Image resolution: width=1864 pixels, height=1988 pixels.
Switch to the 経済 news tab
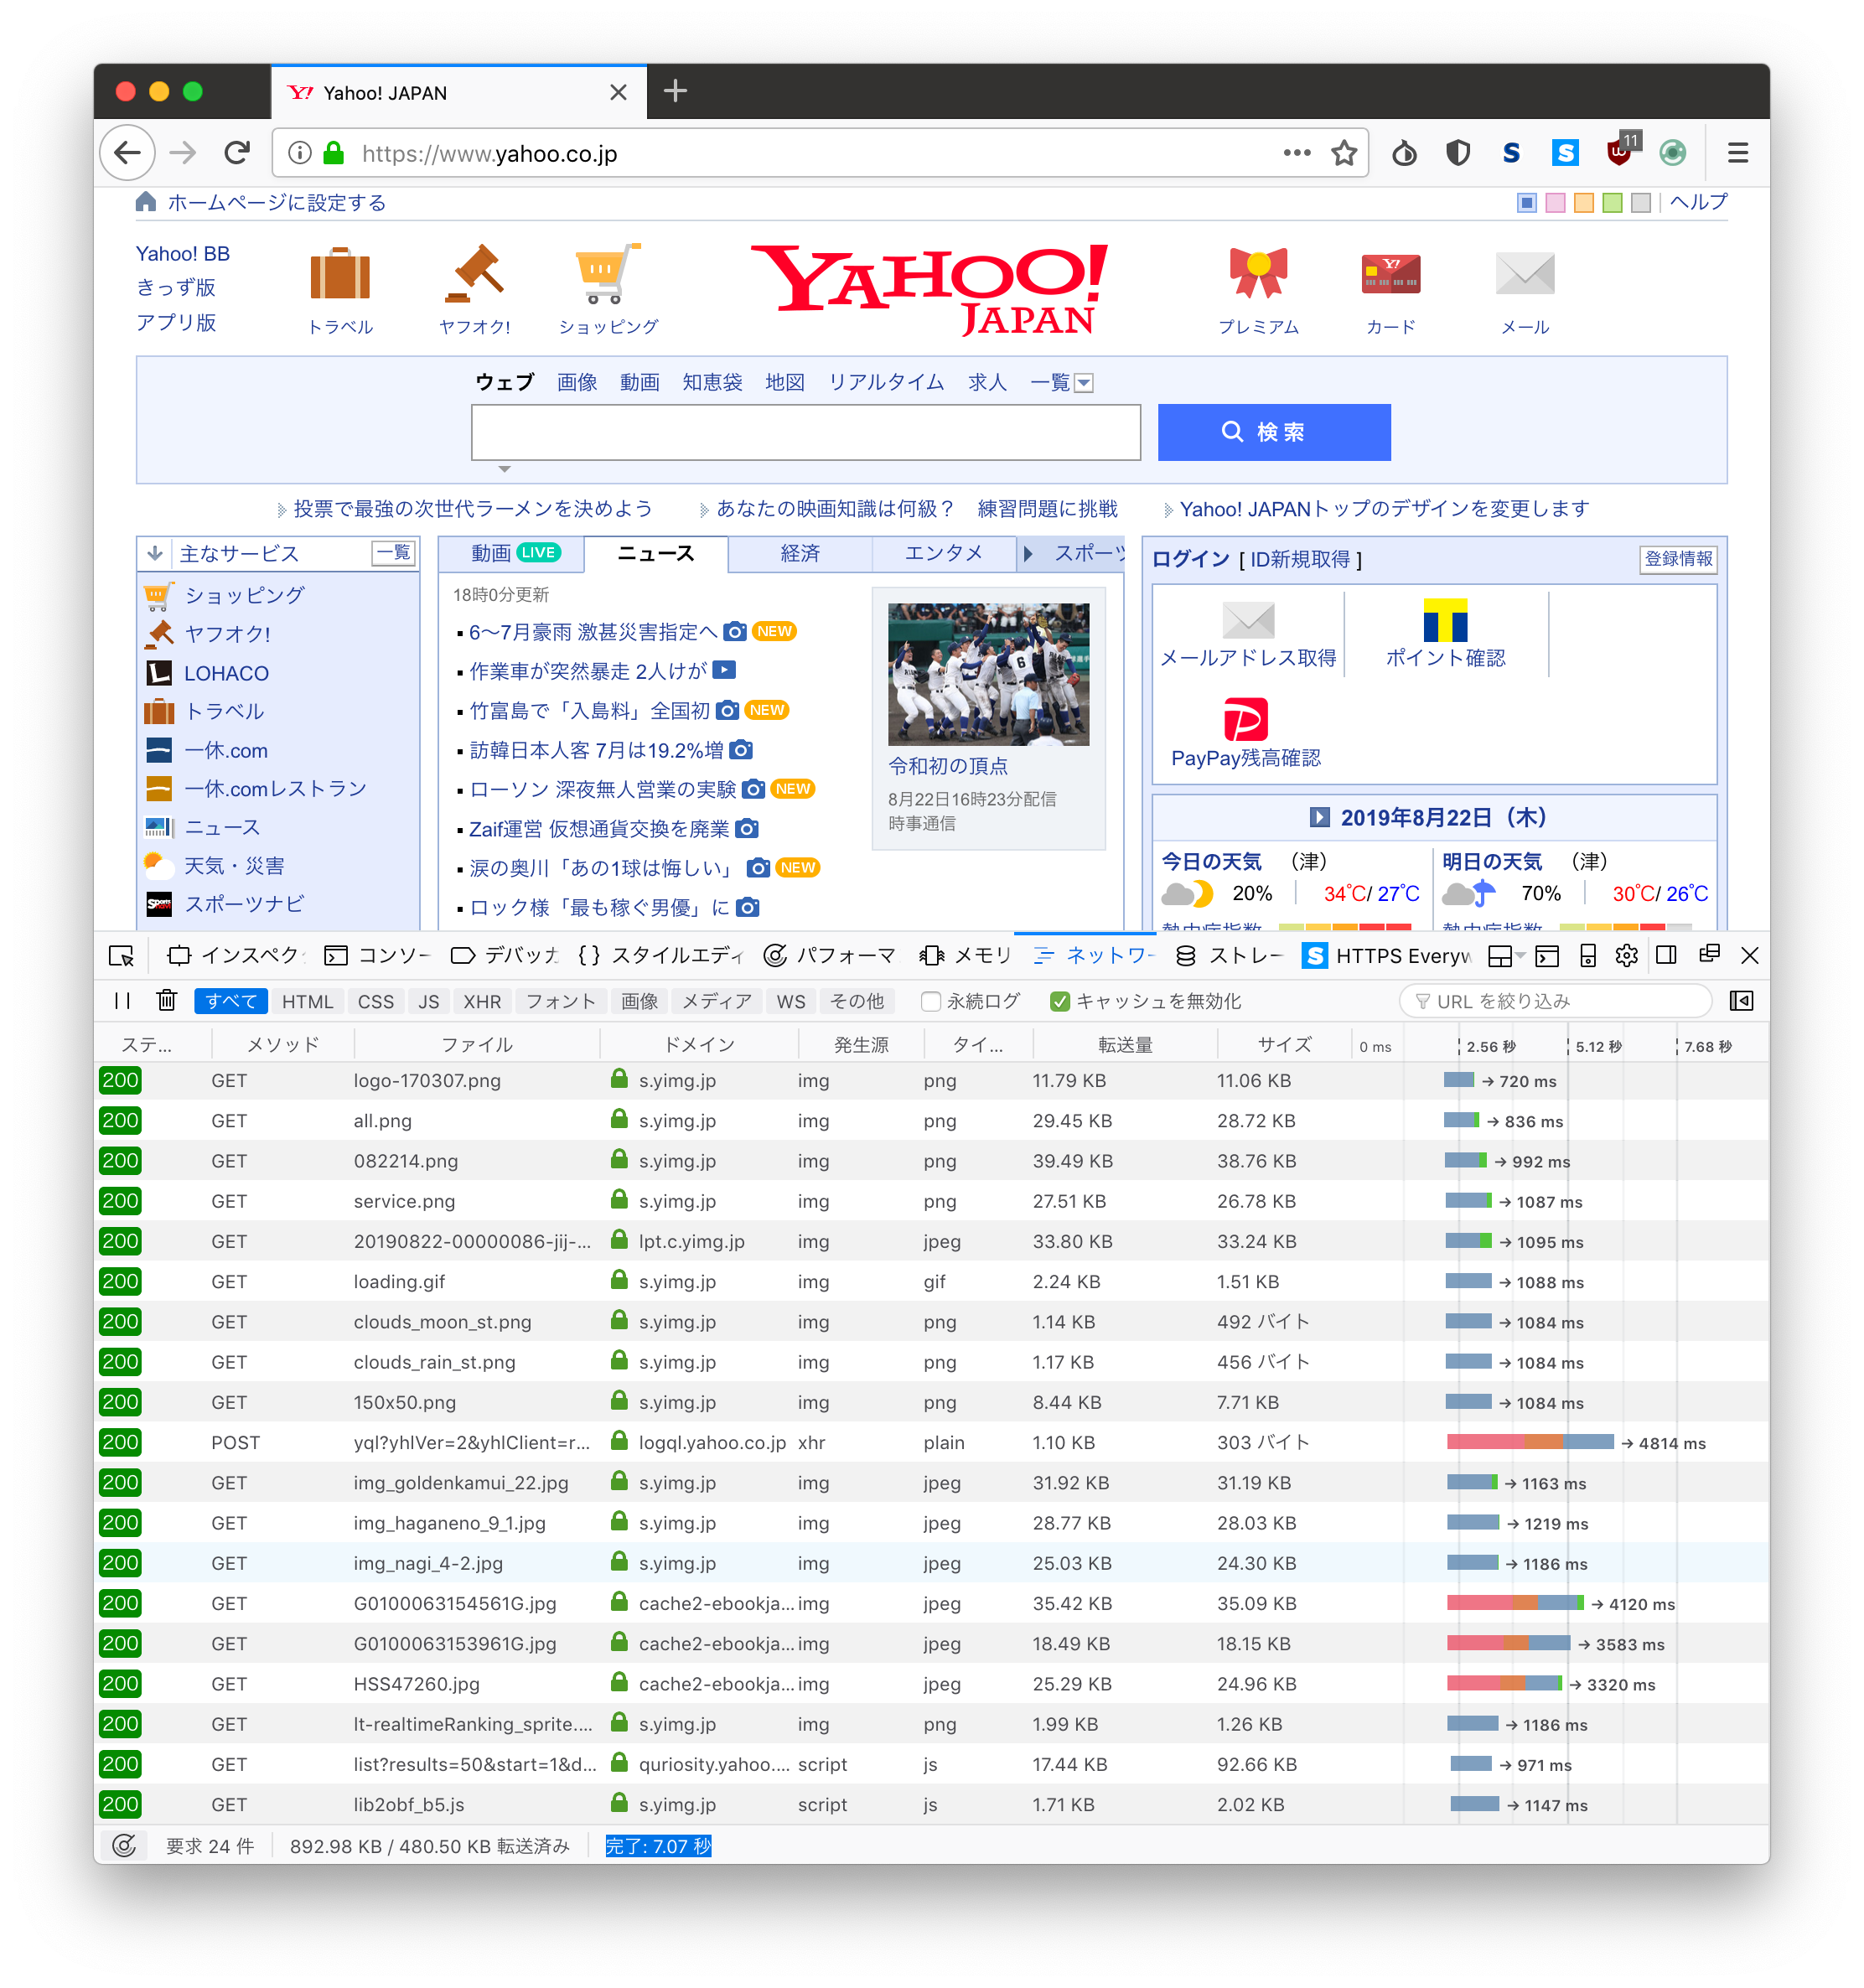800,553
